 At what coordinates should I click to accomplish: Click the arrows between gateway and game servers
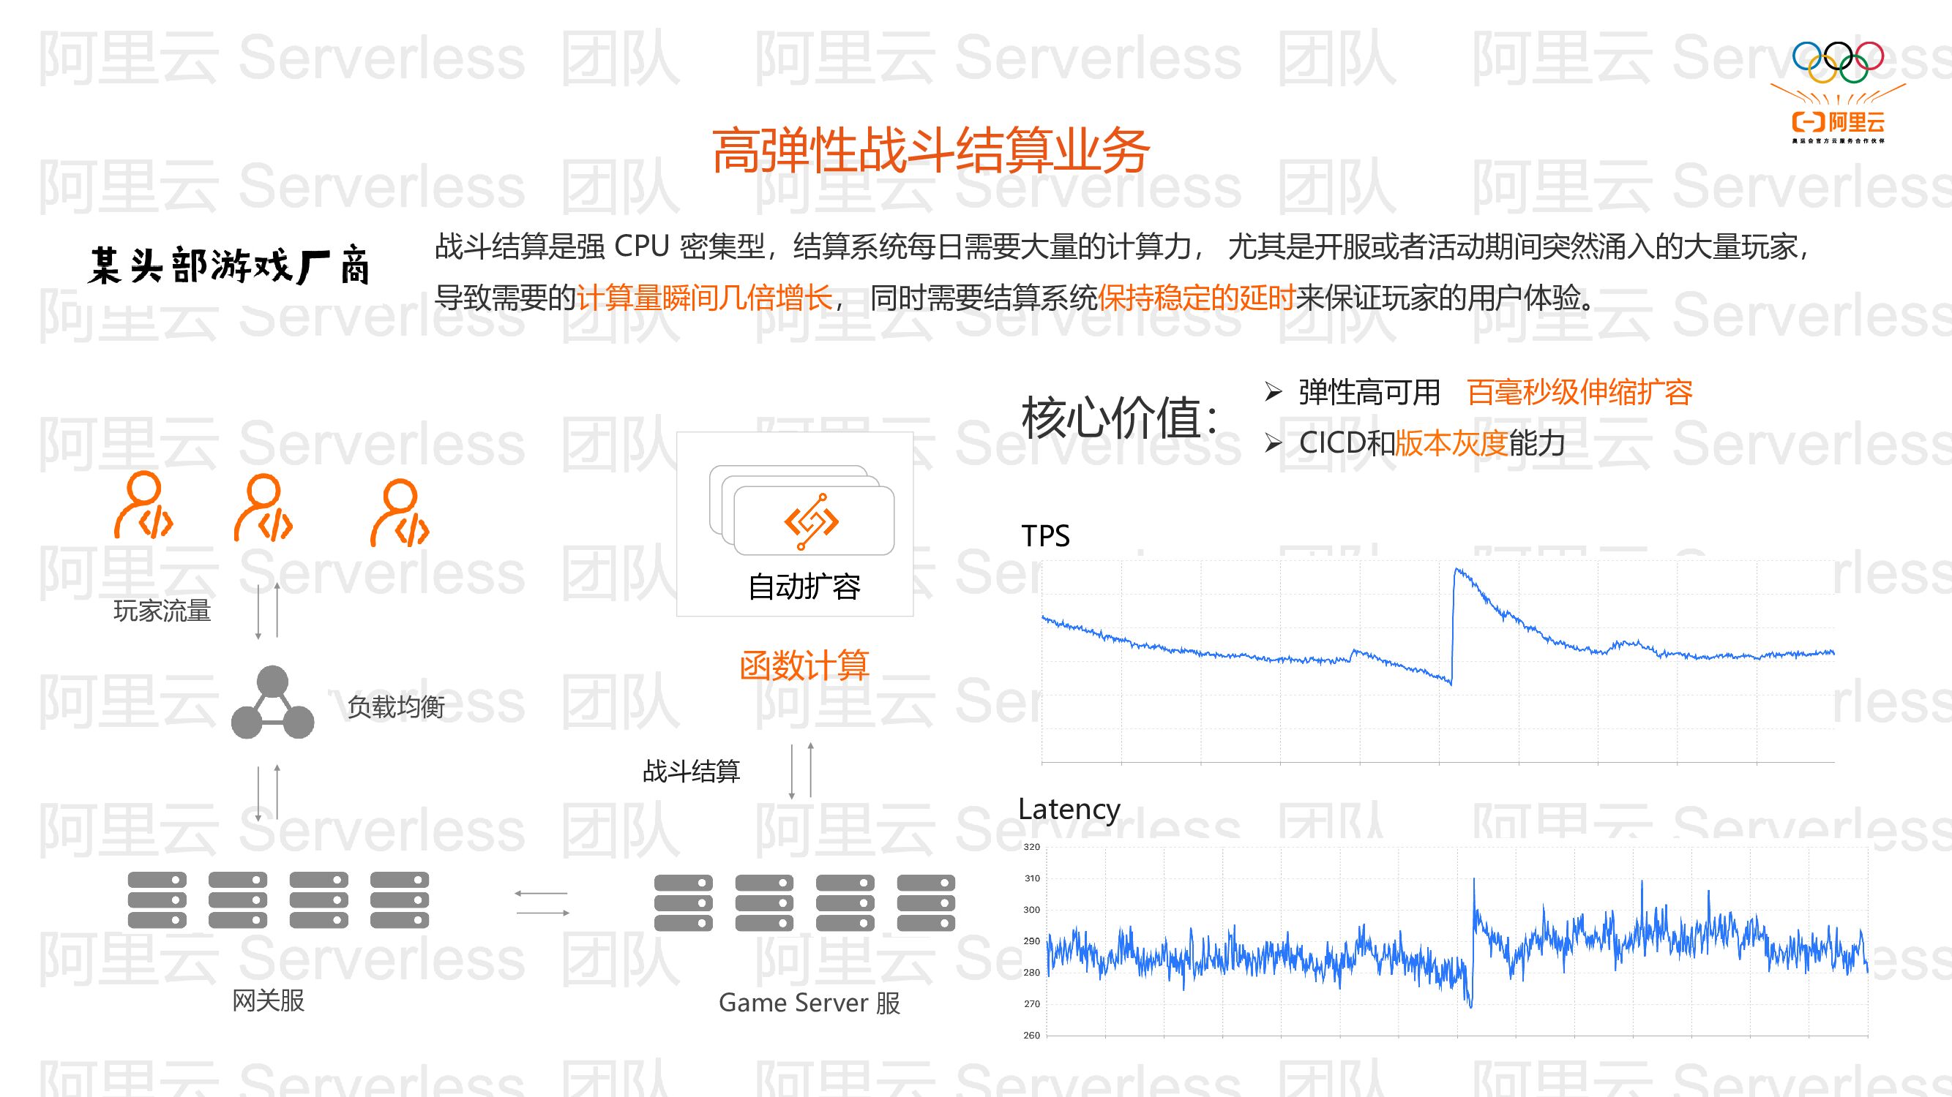coord(542,903)
